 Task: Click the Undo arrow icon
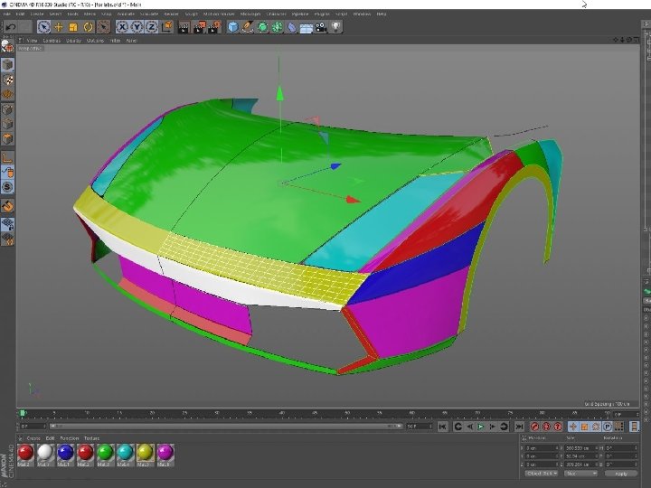point(10,27)
